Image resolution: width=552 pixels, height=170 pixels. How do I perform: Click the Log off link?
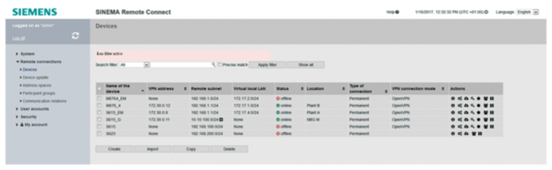click(19, 38)
